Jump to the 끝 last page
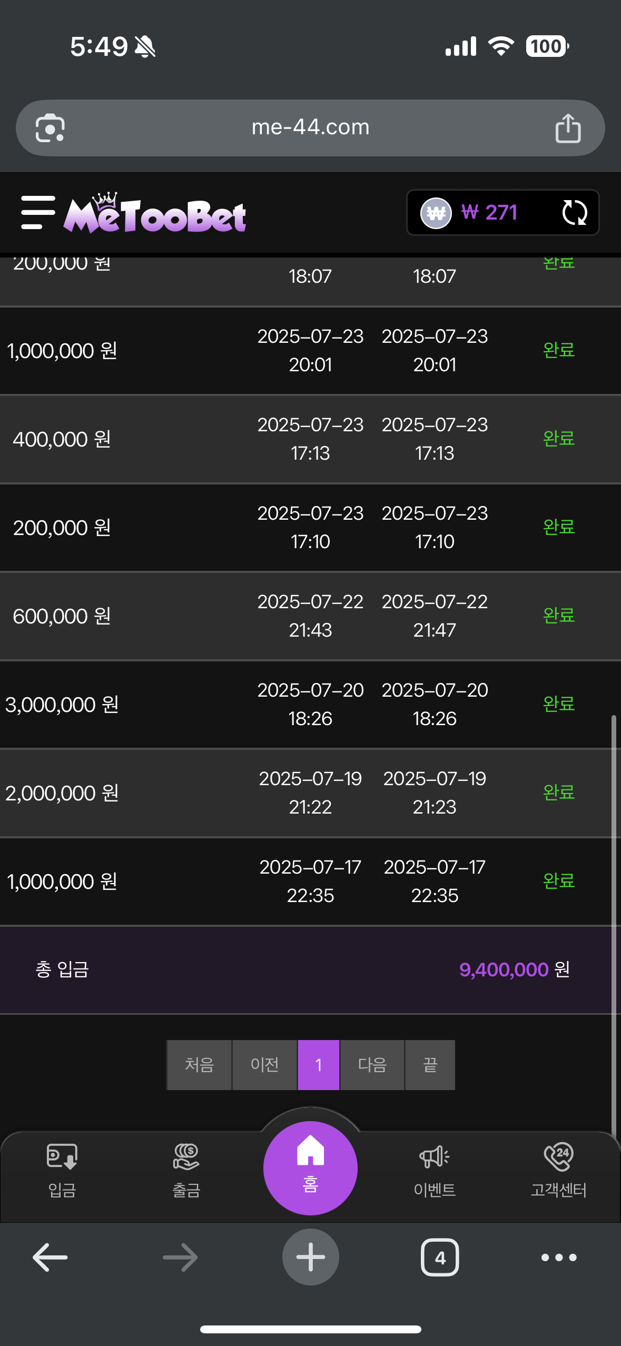The image size is (621, 1346). (430, 1065)
